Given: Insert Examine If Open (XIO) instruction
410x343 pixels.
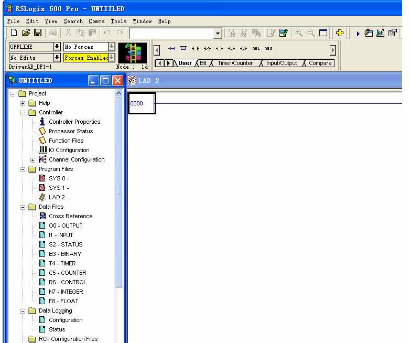Looking at the screenshot, I should click(207, 48).
